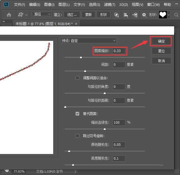
Task: Click the 确定 button
Action: (x=161, y=41)
